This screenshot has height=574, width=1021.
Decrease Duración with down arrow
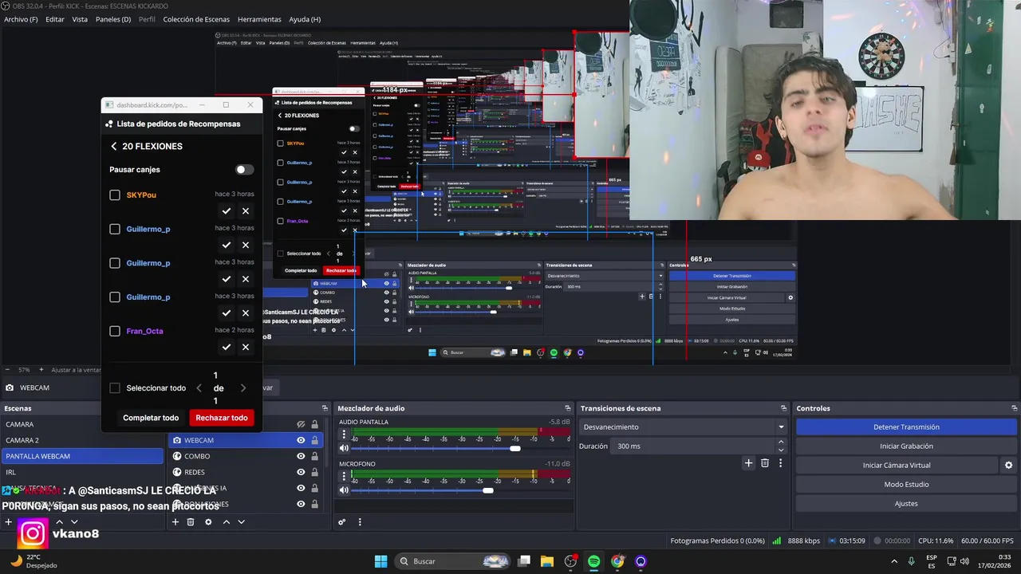[x=781, y=450]
